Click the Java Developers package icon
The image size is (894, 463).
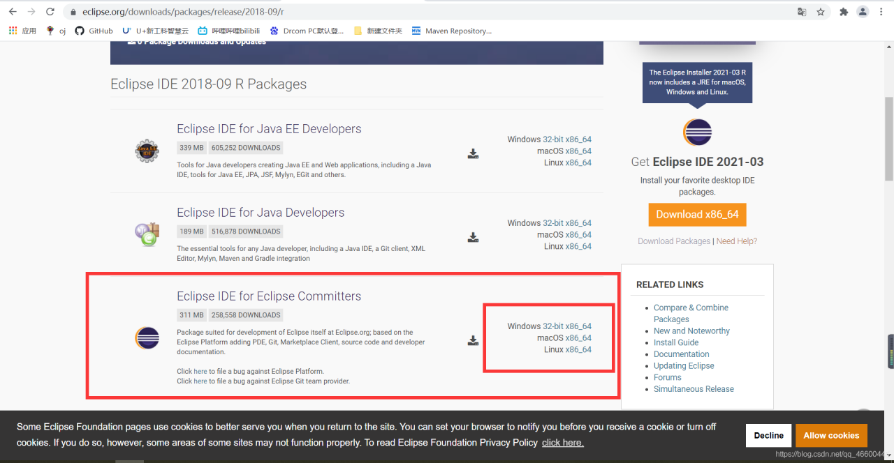click(x=147, y=234)
